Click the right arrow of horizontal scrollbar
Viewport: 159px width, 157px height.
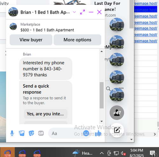(x=155, y=134)
